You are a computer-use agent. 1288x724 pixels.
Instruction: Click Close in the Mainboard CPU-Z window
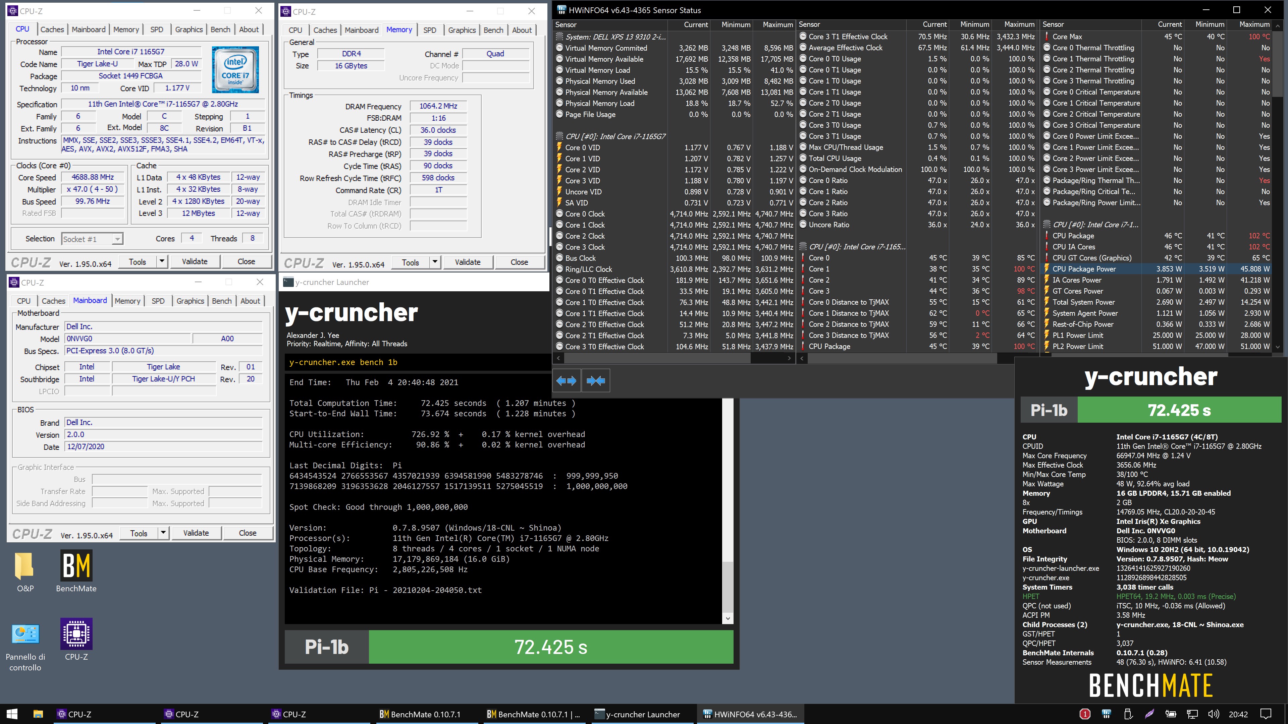coord(248,533)
